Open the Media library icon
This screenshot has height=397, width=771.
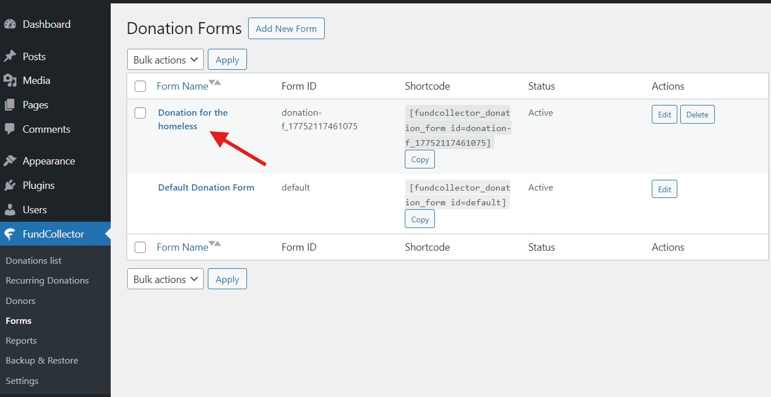coord(11,80)
